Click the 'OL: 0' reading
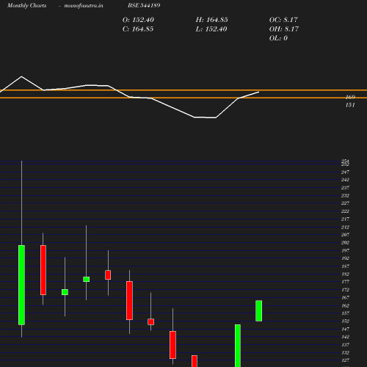 pos(278,38)
